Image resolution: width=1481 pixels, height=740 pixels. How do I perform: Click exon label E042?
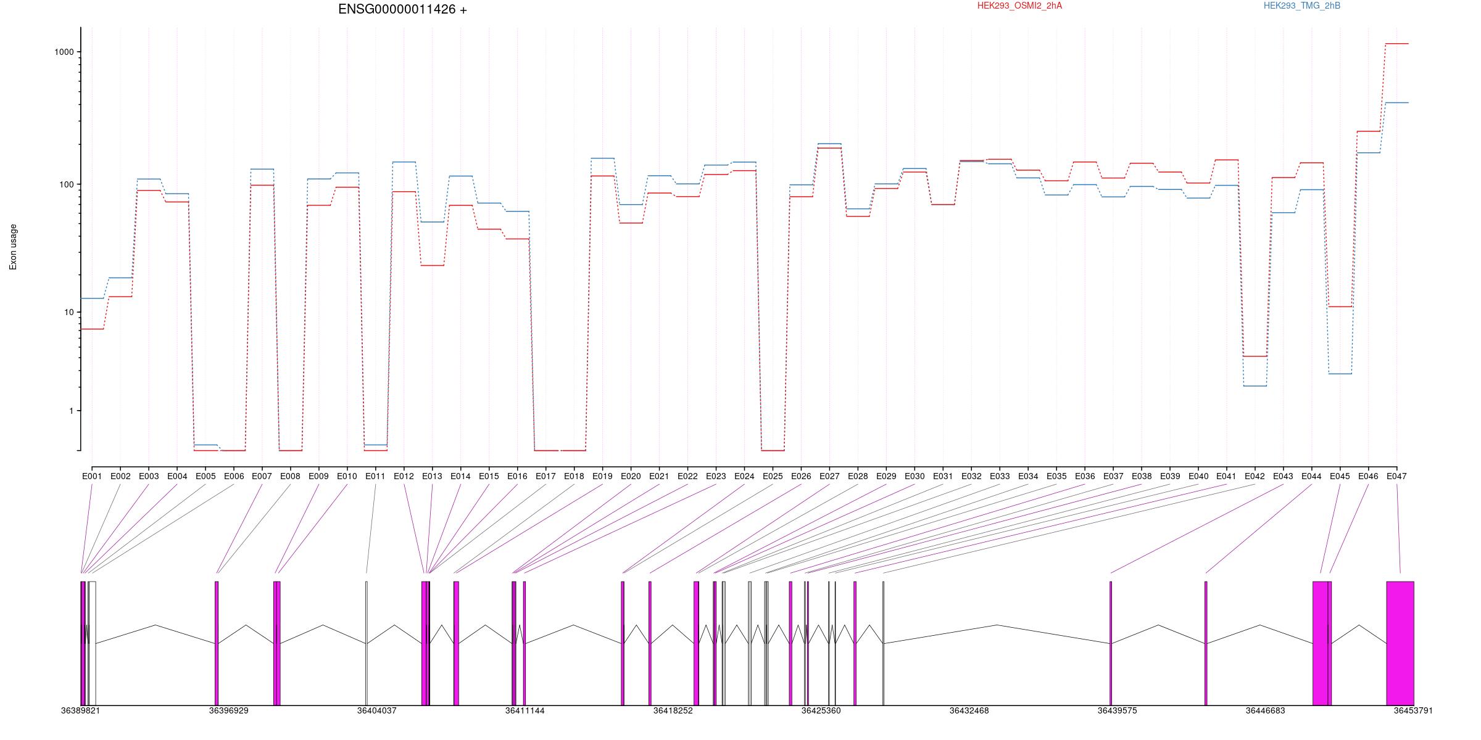[x=1255, y=476]
